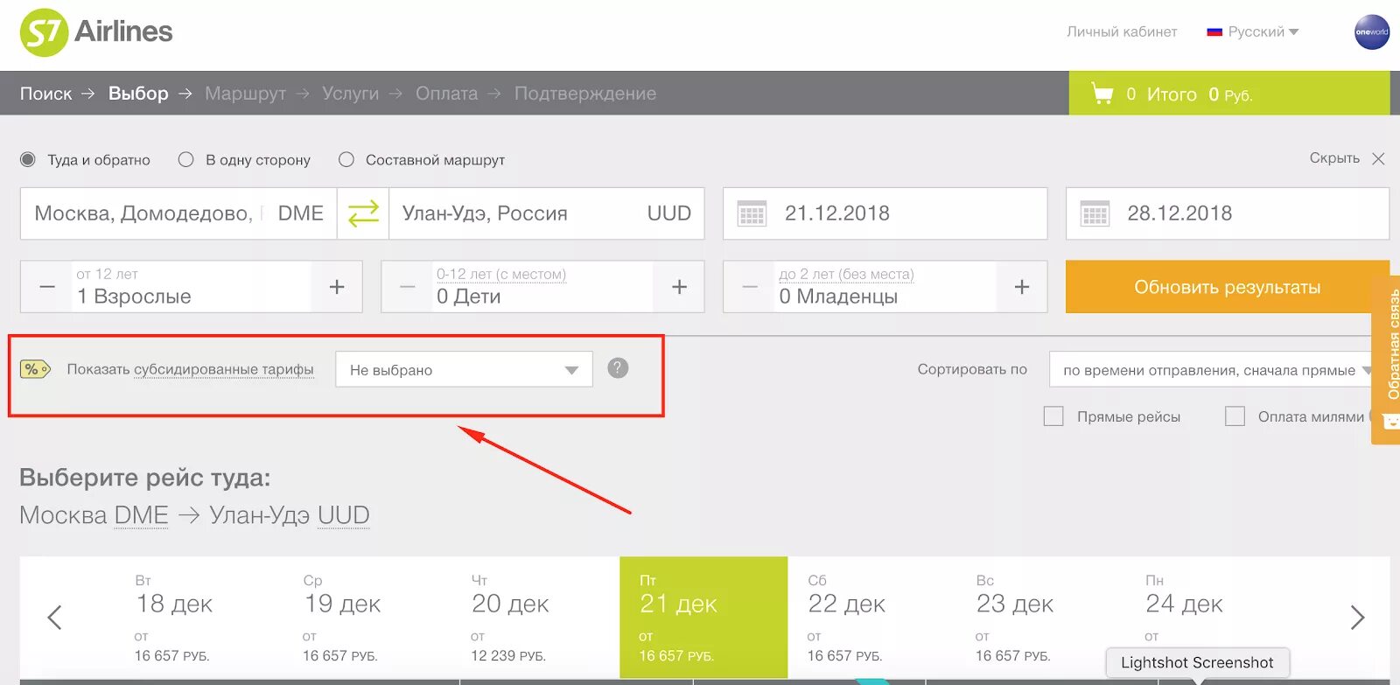The width and height of the screenshot is (1400, 685).
Task: Edit the origin field Москва, Домодедово
Action: pyautogui.click(x=178, y=213)
